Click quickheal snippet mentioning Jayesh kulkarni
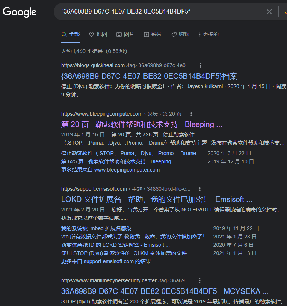 174,90
